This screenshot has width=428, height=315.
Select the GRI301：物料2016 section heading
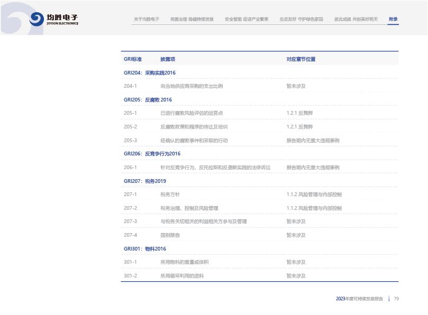145,248
